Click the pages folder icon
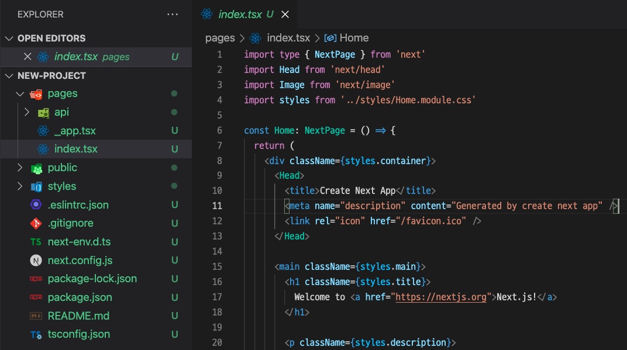627x350 pixels. pos(36,94)
